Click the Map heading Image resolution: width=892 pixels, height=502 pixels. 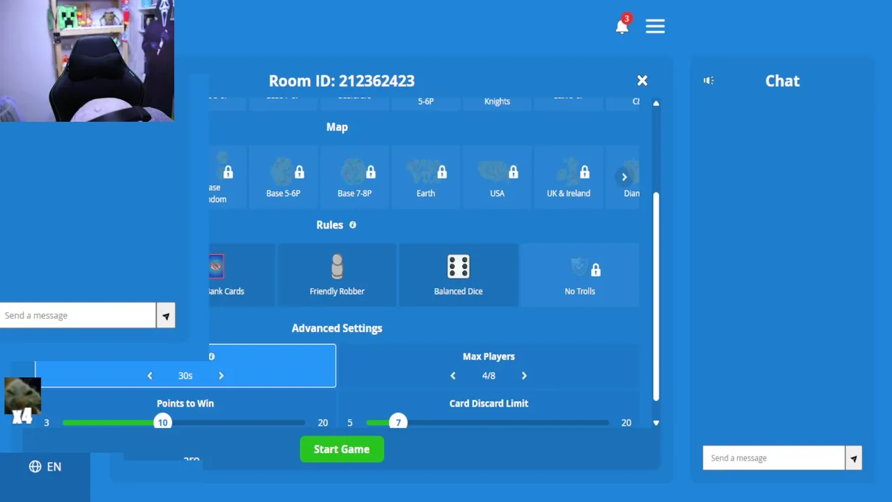click(x=337, y=127)
